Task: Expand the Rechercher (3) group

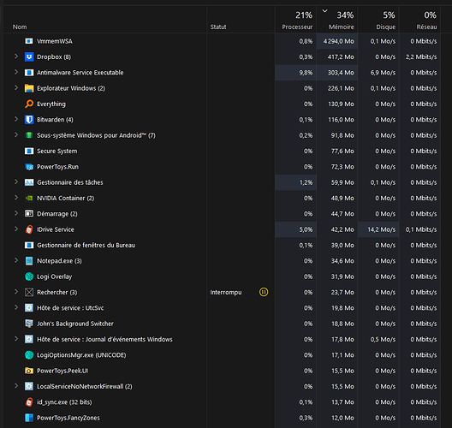Action: (16, 292)
